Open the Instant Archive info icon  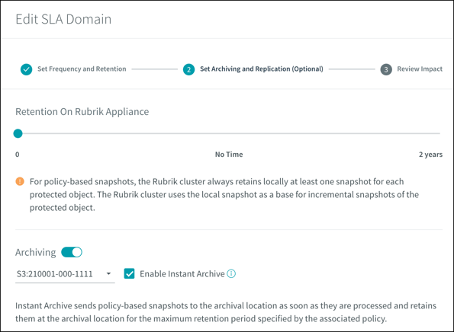point(231,273)
